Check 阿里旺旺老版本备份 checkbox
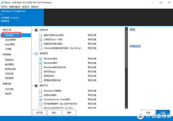This screenshot has height=121, width=173. (x=40, y=44)
